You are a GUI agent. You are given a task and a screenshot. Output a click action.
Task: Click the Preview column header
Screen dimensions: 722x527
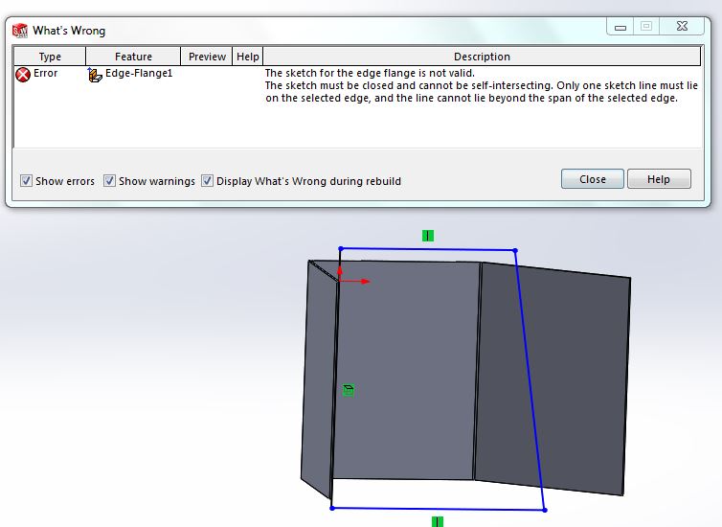pos(207,57)
